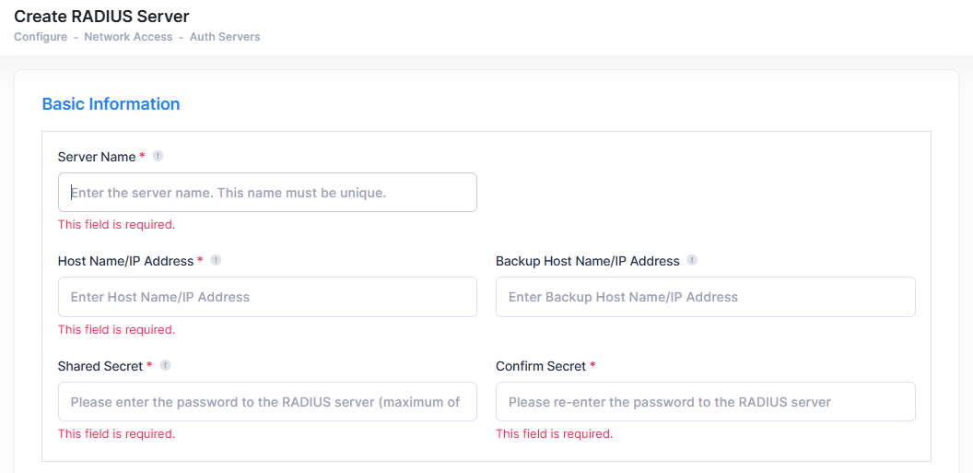Open the Network Access breadcrumb link
Screen dimensions: 973x473
pos(128,37)
